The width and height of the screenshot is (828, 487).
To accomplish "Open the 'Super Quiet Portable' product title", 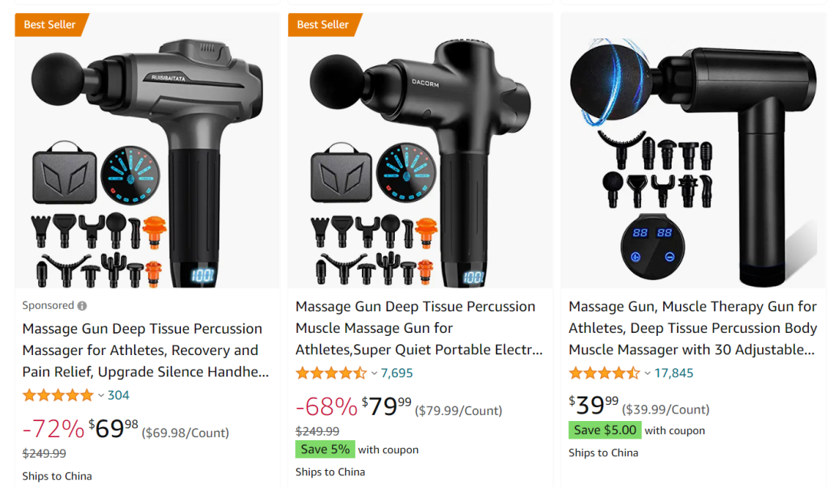I will tap(419, 328).
